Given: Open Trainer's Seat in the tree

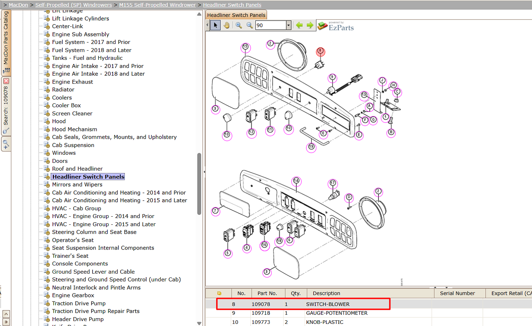Looking at the screenshot, I should coord(70,256).
